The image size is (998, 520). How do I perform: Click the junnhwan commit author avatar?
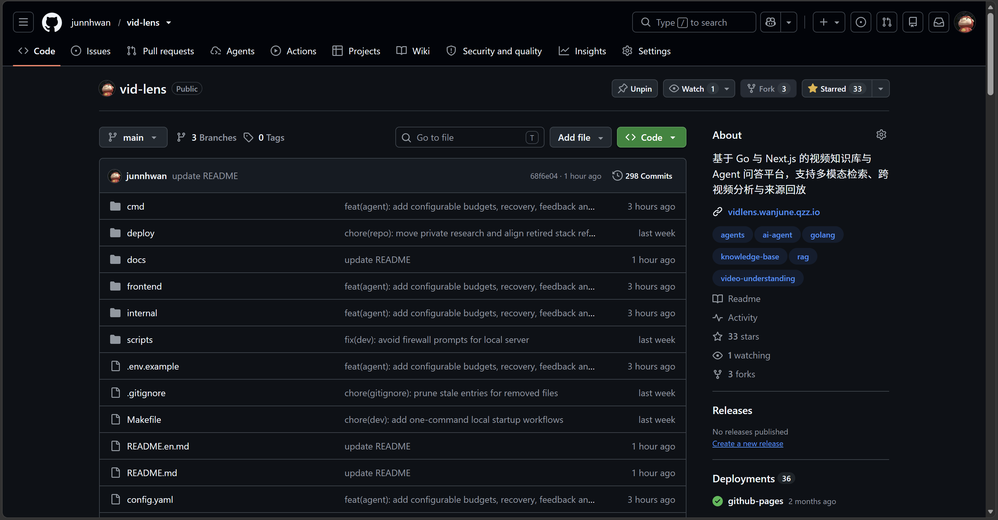pos(115,176)
